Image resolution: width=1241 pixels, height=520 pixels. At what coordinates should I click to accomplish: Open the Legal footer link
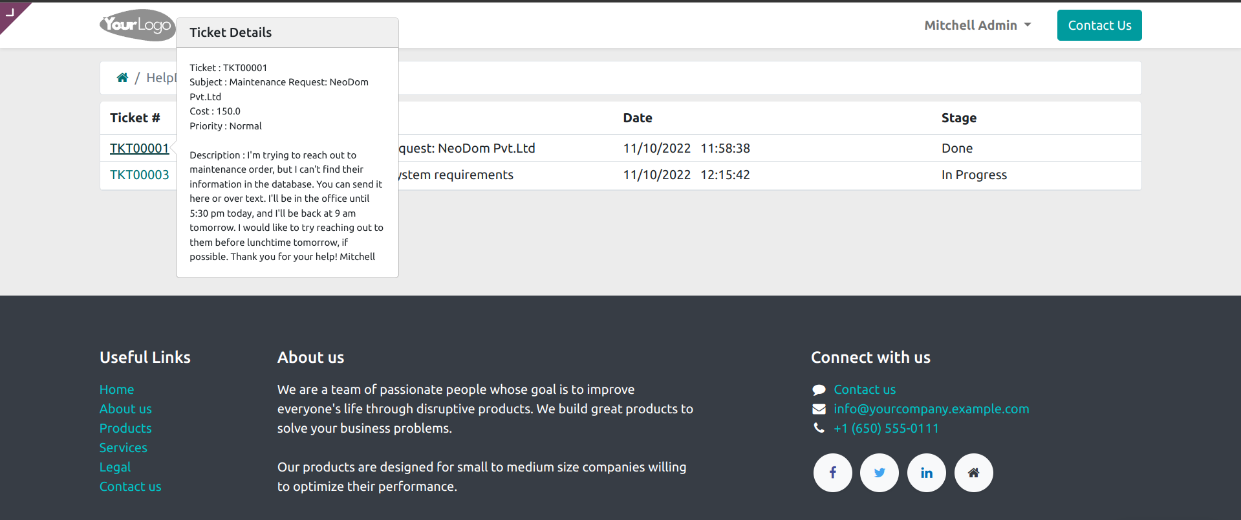click(x=115, y=467)
